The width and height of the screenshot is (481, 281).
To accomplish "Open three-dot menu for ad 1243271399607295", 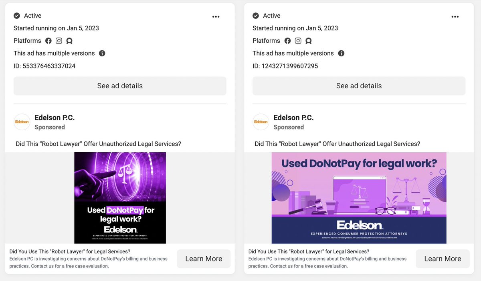I will click(x=455, y=16).
